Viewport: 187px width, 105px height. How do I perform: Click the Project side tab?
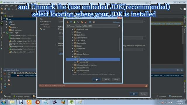(x=1, y=20)
